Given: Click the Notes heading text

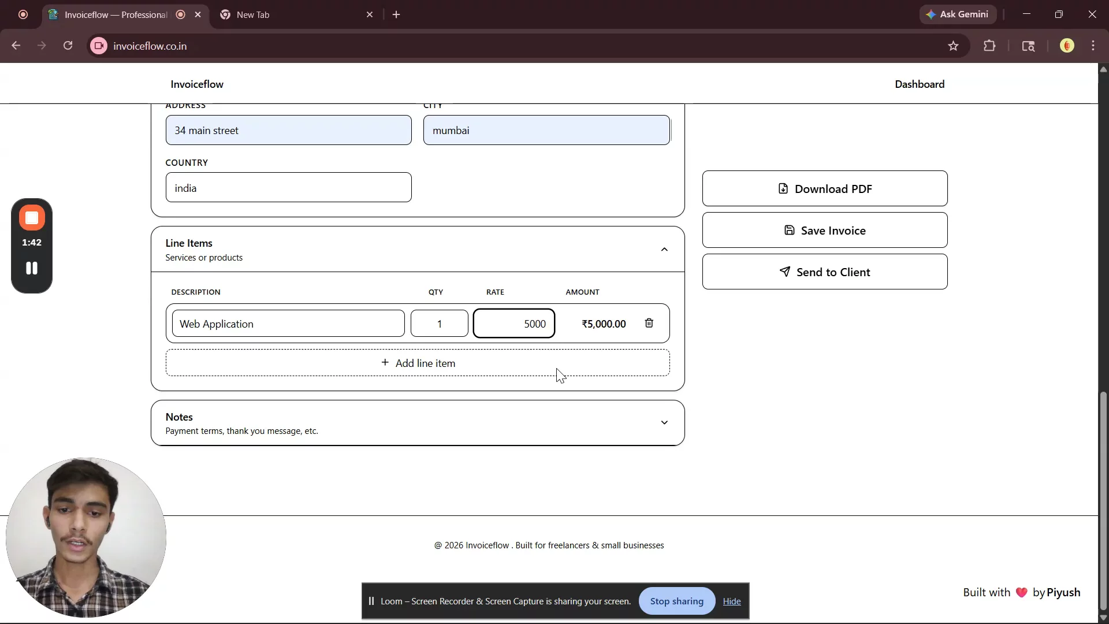Looking at the screenshot, I should pyautogui.click(x=179, y=417).
